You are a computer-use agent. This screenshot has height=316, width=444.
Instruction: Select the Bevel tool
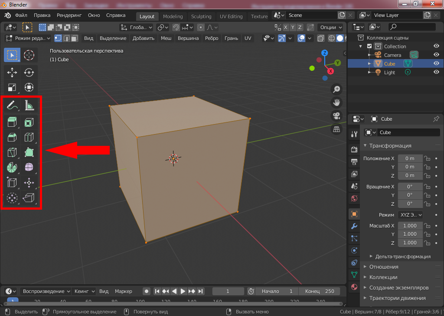point(12,138)
